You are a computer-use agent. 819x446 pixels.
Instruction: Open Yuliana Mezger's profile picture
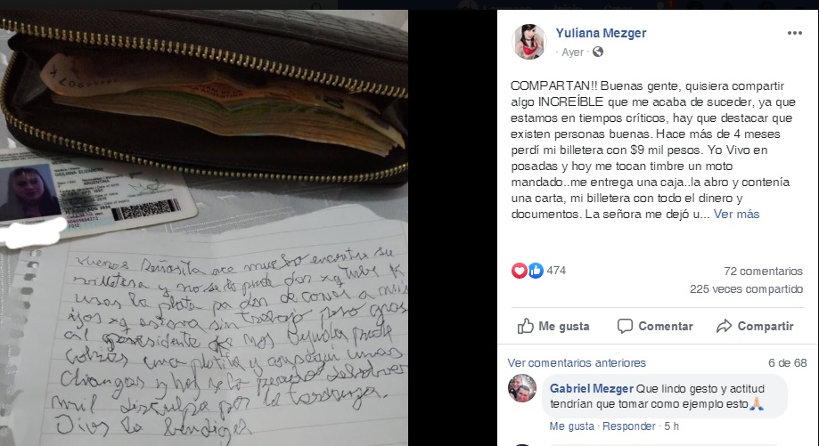(x=529, y=42)
